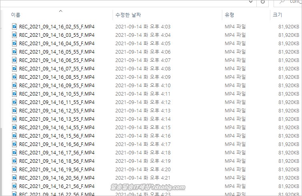Sort by 유형 column header
Screen dimensions: 302x196
(x=230, y=15)
